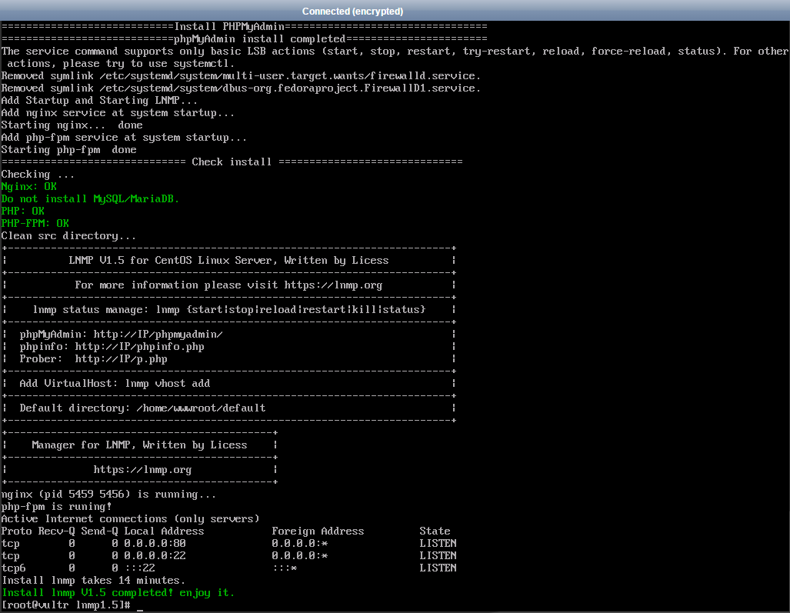
Task: Click the "Checking ..." line
Action: pyautogui.click(x=38, y=175)
